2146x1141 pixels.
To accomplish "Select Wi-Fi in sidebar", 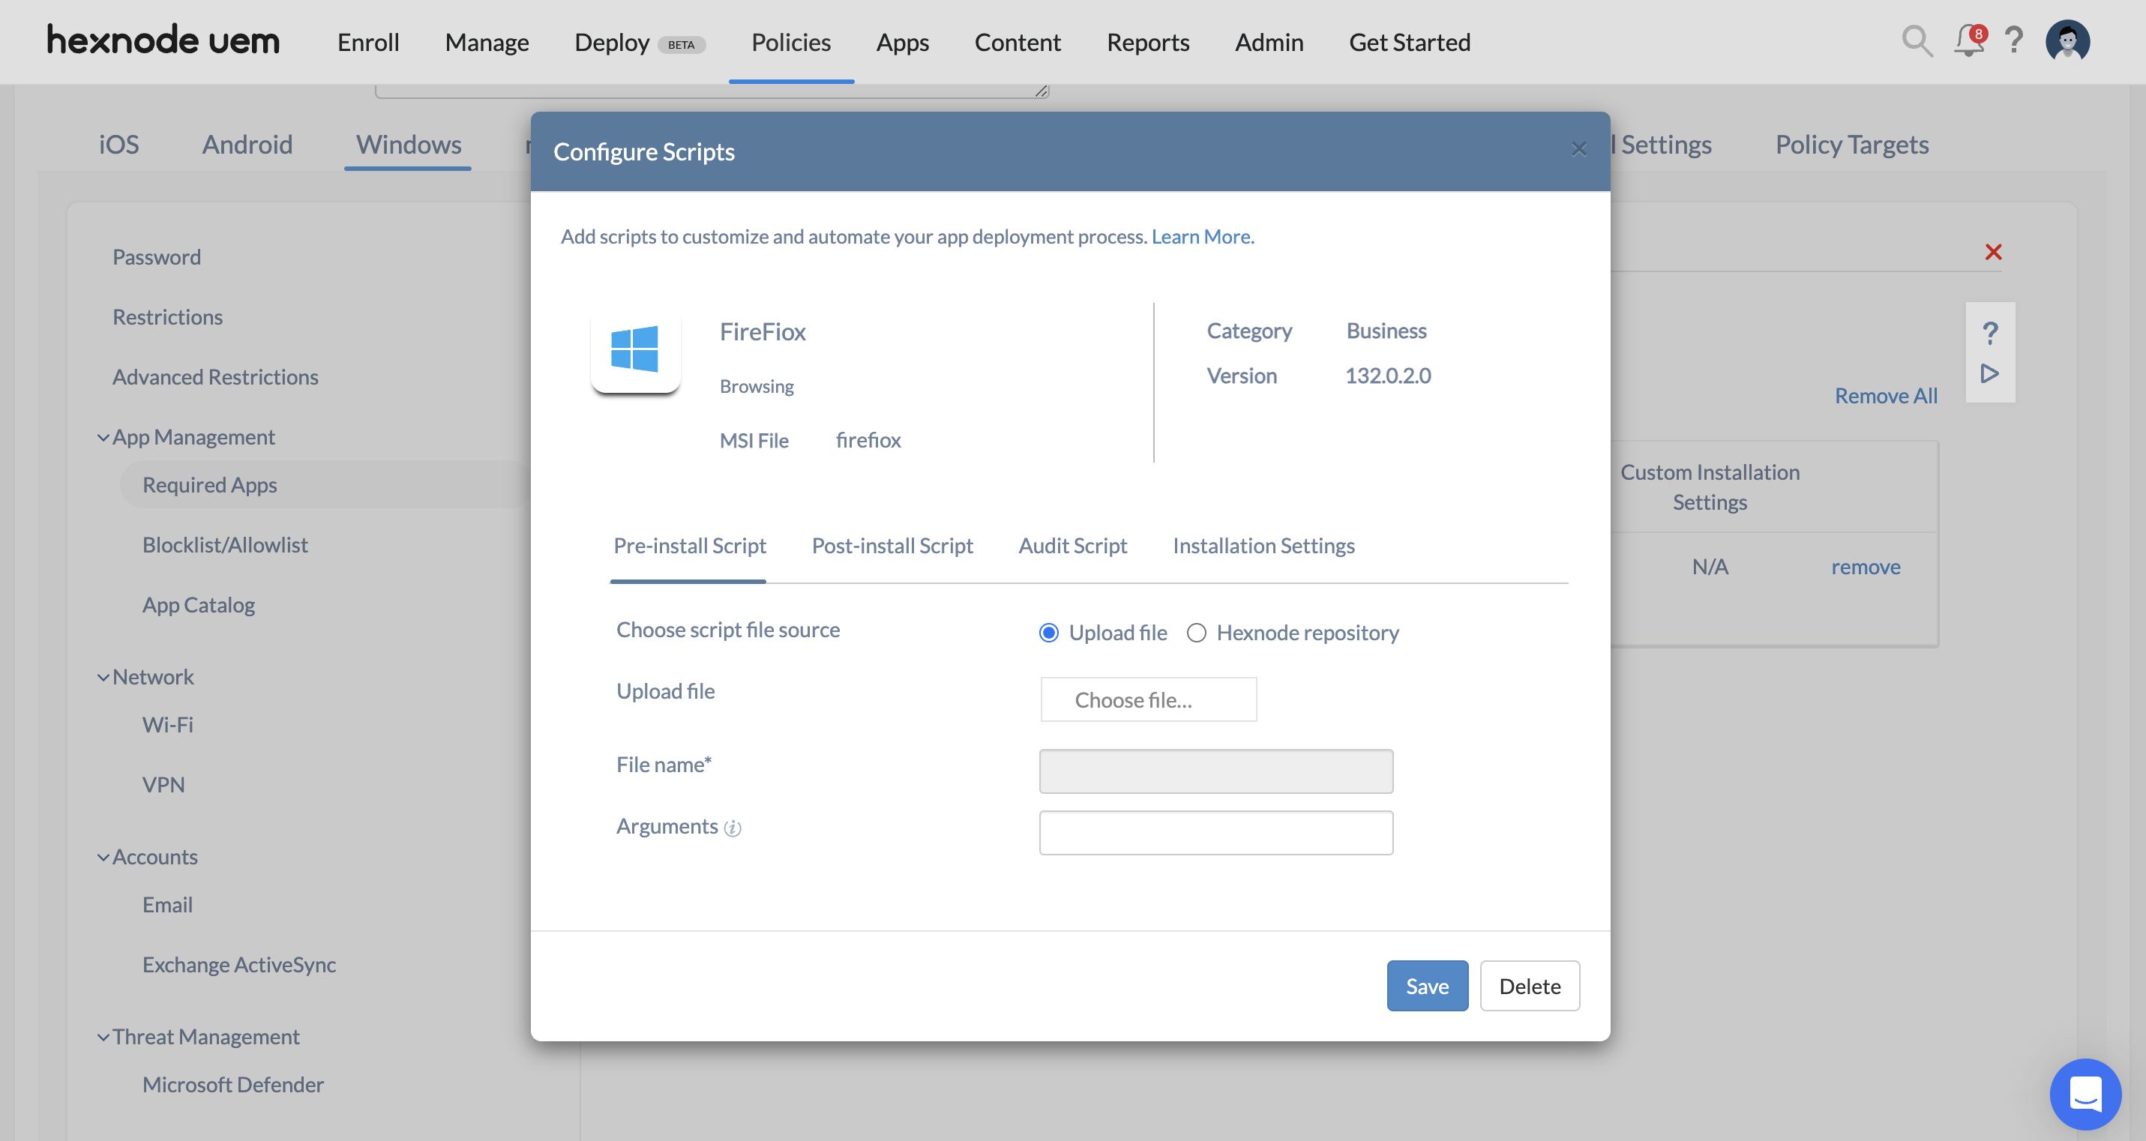I will [167, 725].
